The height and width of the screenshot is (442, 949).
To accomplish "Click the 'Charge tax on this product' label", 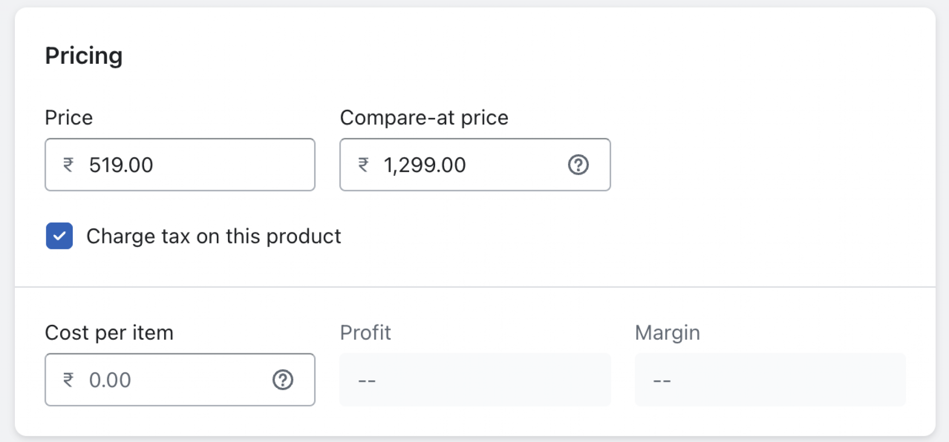I will [x=214, y=237].
